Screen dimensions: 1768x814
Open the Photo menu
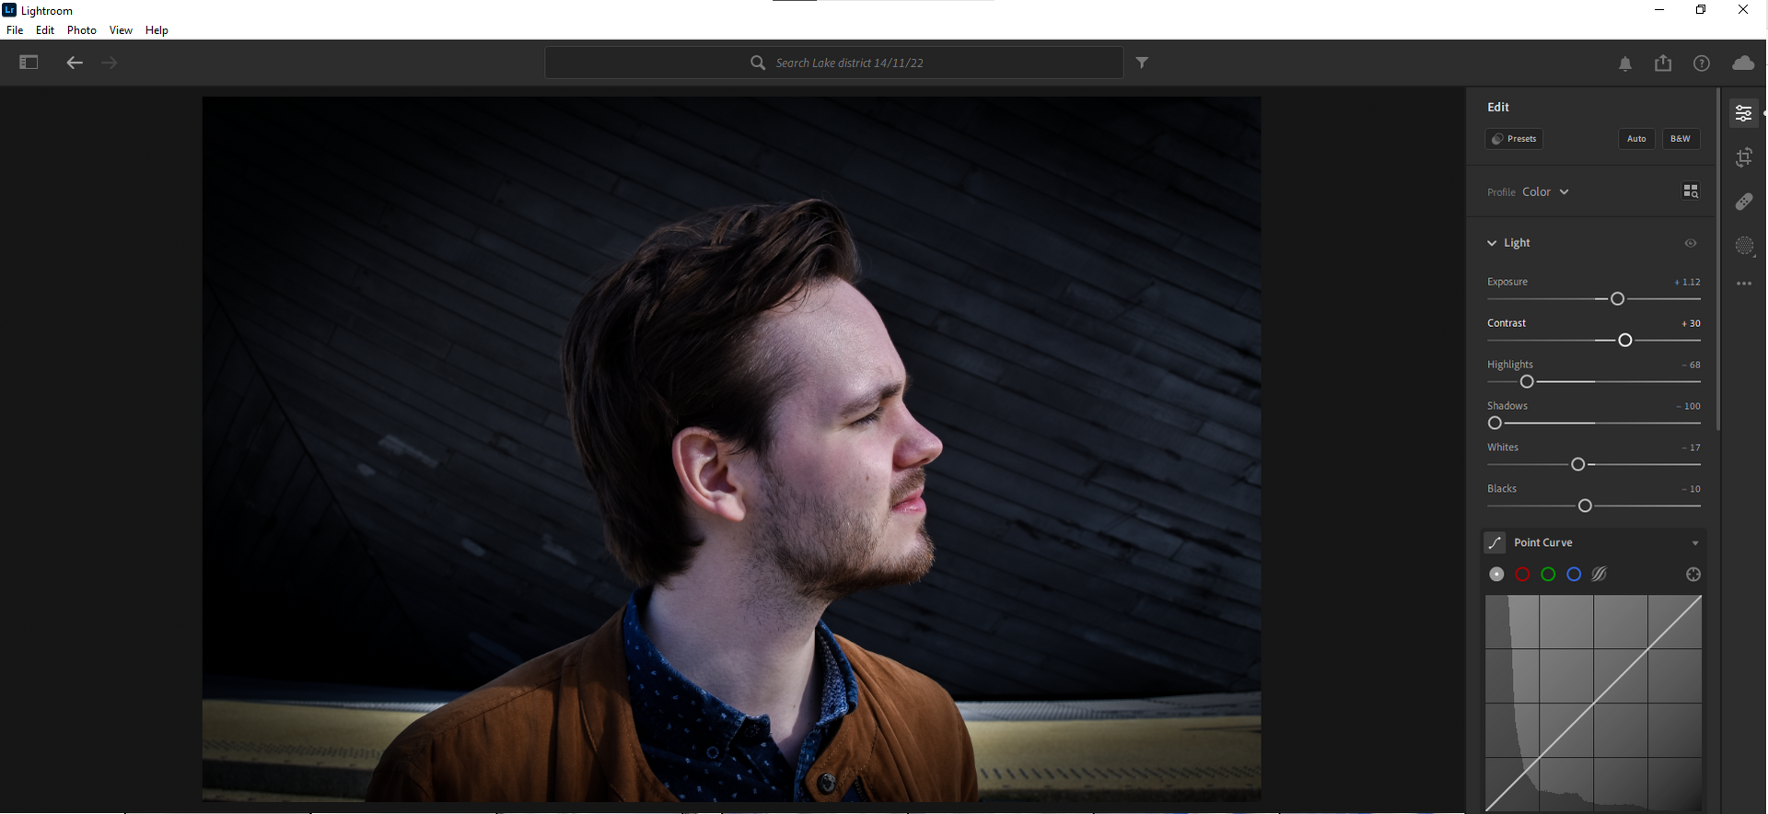click(x=82, y=30)
